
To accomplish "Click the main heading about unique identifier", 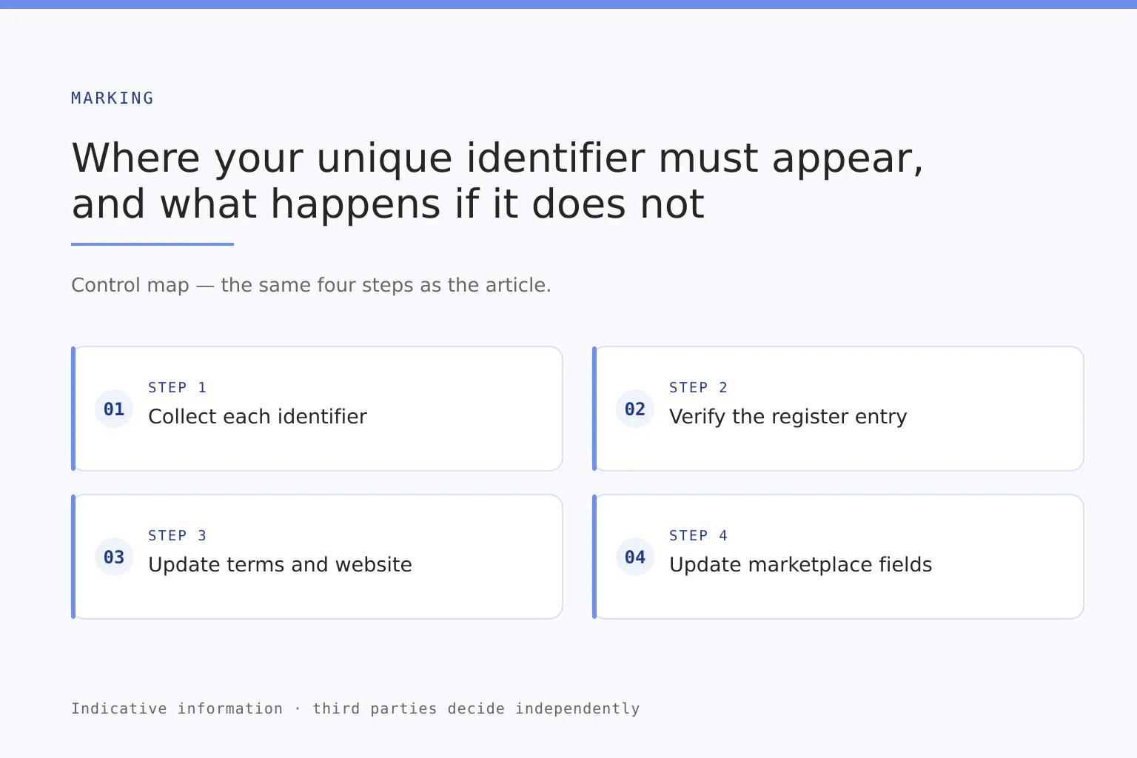I will pyautogui.click(x=497, y=181).
